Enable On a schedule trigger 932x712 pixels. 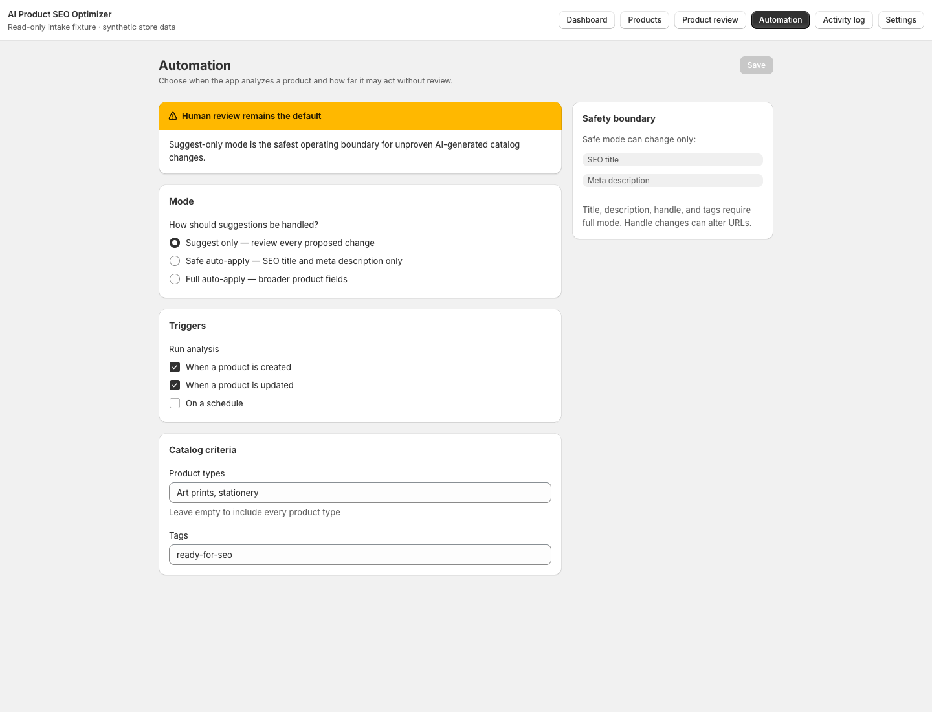click(175, 403)
